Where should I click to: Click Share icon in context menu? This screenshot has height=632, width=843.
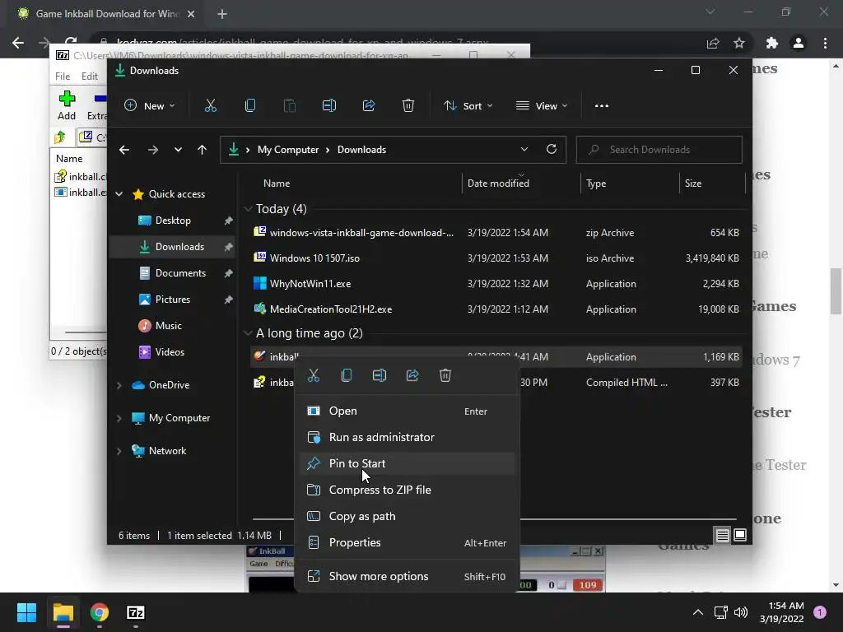click(412, 375)
